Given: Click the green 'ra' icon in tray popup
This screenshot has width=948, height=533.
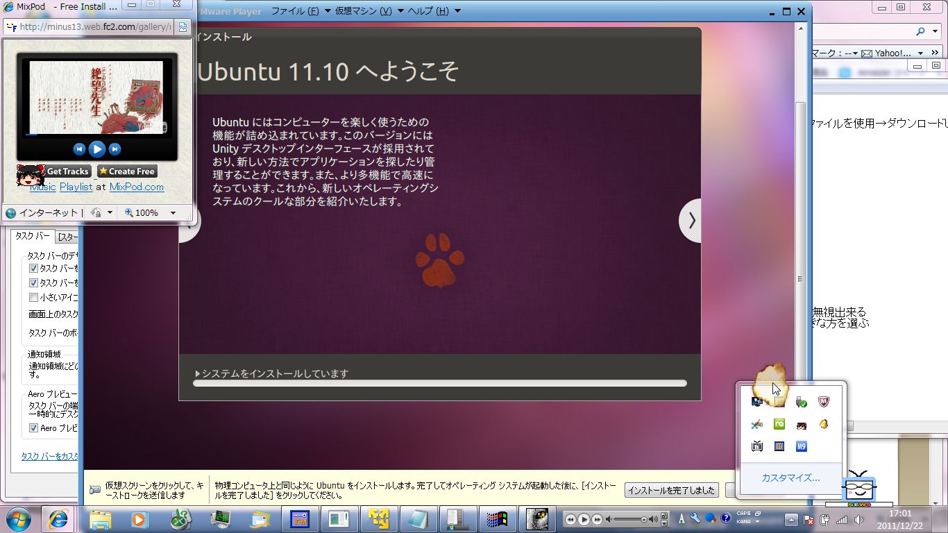Looking at the screenshot, I should tap(779, 424).
